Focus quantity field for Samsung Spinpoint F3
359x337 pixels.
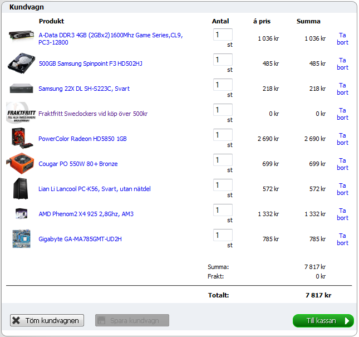(x=223, y=60)
